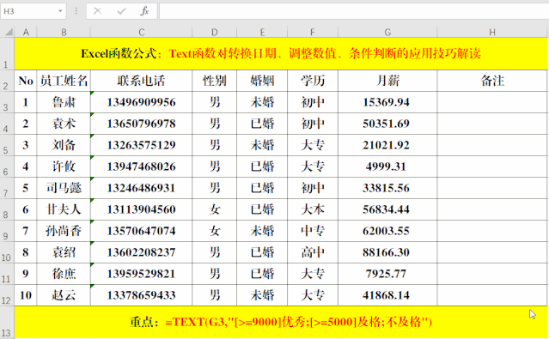Select the cell with name 刘备

pos(64,145)
